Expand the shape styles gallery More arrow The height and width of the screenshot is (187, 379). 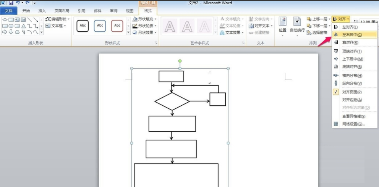point(128,32)
